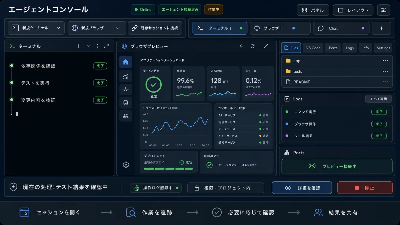This screenshot has width=400, height=225.
Task: Select the Logs tab in right panel
Action: pyautogui.click(x=350, y=48)
